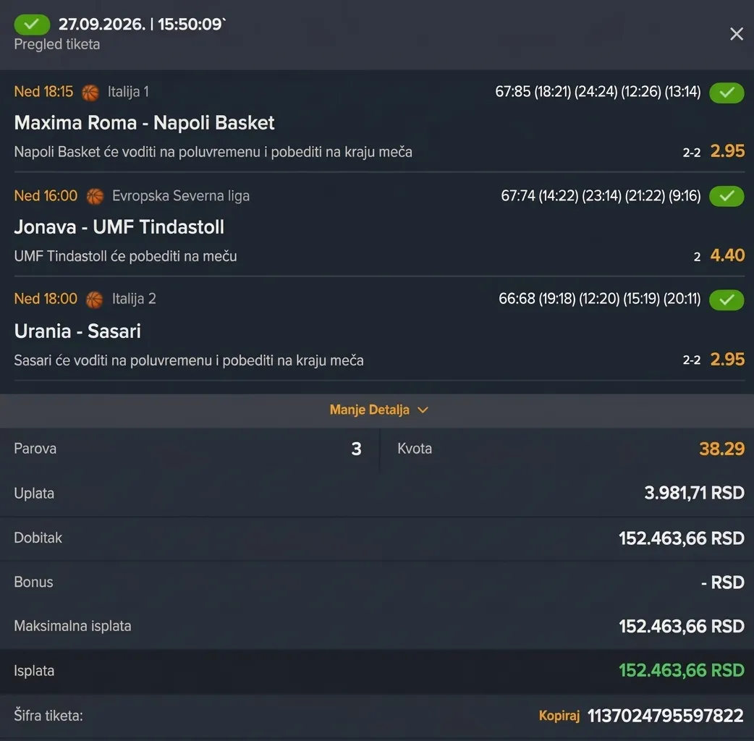This screenshot has width=754, height=741.
Task: Click the green checkmark for Urania - Sasari
Action: pyautogui.click(x=727, y=300)
